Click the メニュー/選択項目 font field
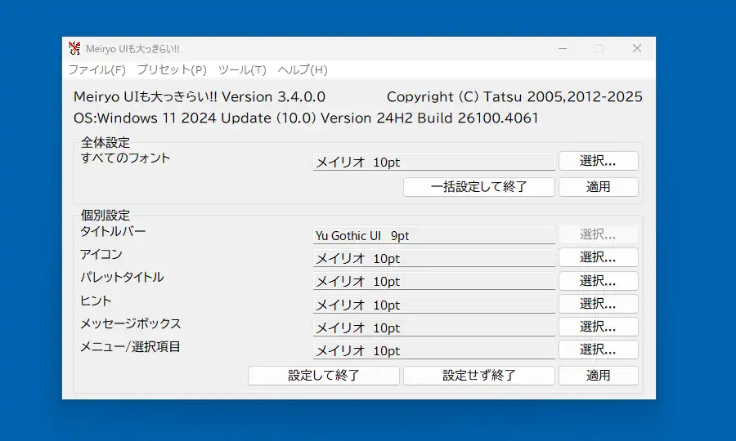This screenshot has height=441, width=736. pos(433,350)
